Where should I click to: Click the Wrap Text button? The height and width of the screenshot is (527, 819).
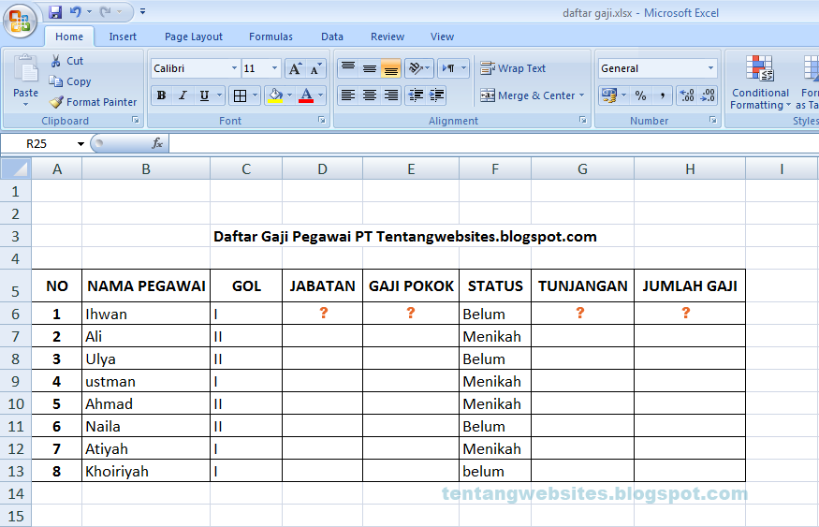(x=513, y=68)
